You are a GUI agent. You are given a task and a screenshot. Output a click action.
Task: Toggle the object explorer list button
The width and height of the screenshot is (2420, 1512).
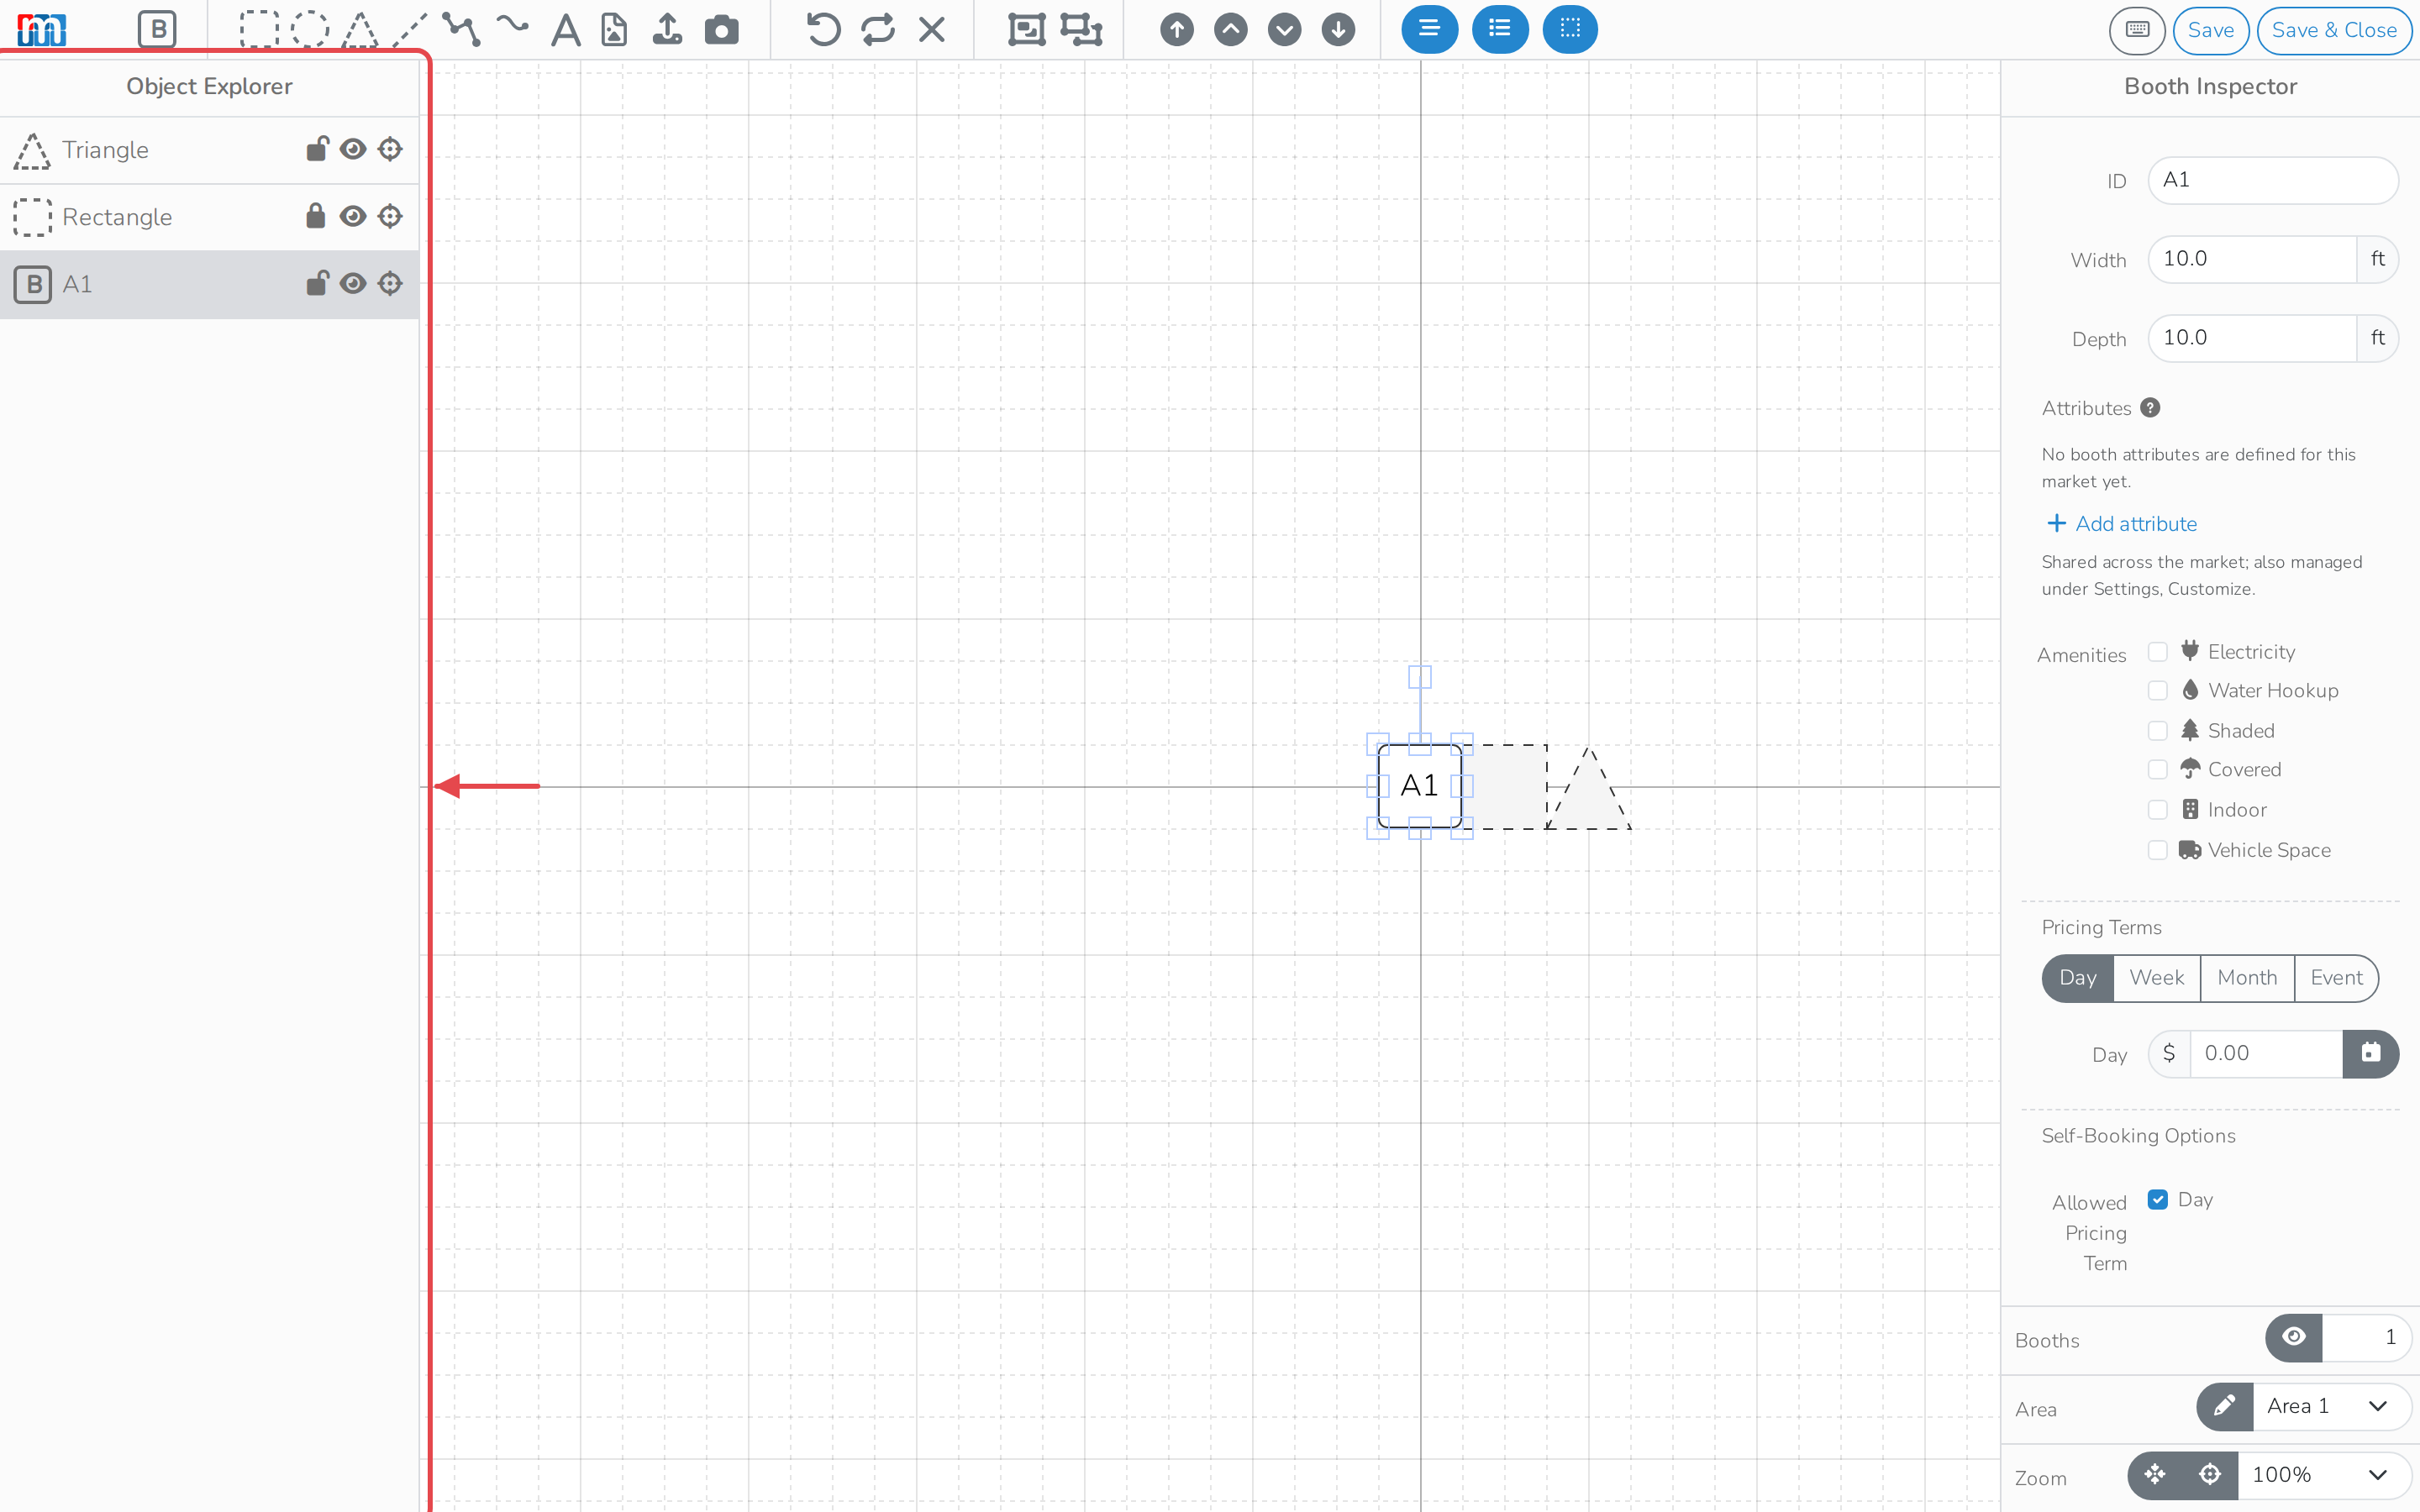tap(1499, 29)
